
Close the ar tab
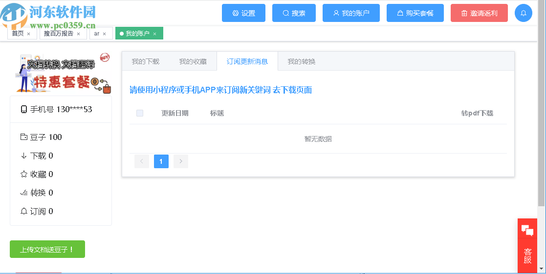coord(104,34)
